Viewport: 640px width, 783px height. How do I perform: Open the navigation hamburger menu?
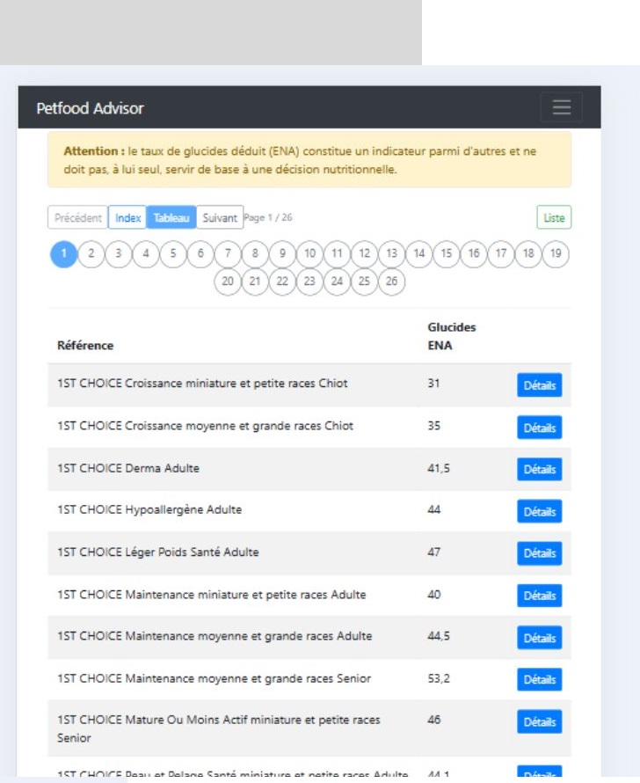click(560, 107)
